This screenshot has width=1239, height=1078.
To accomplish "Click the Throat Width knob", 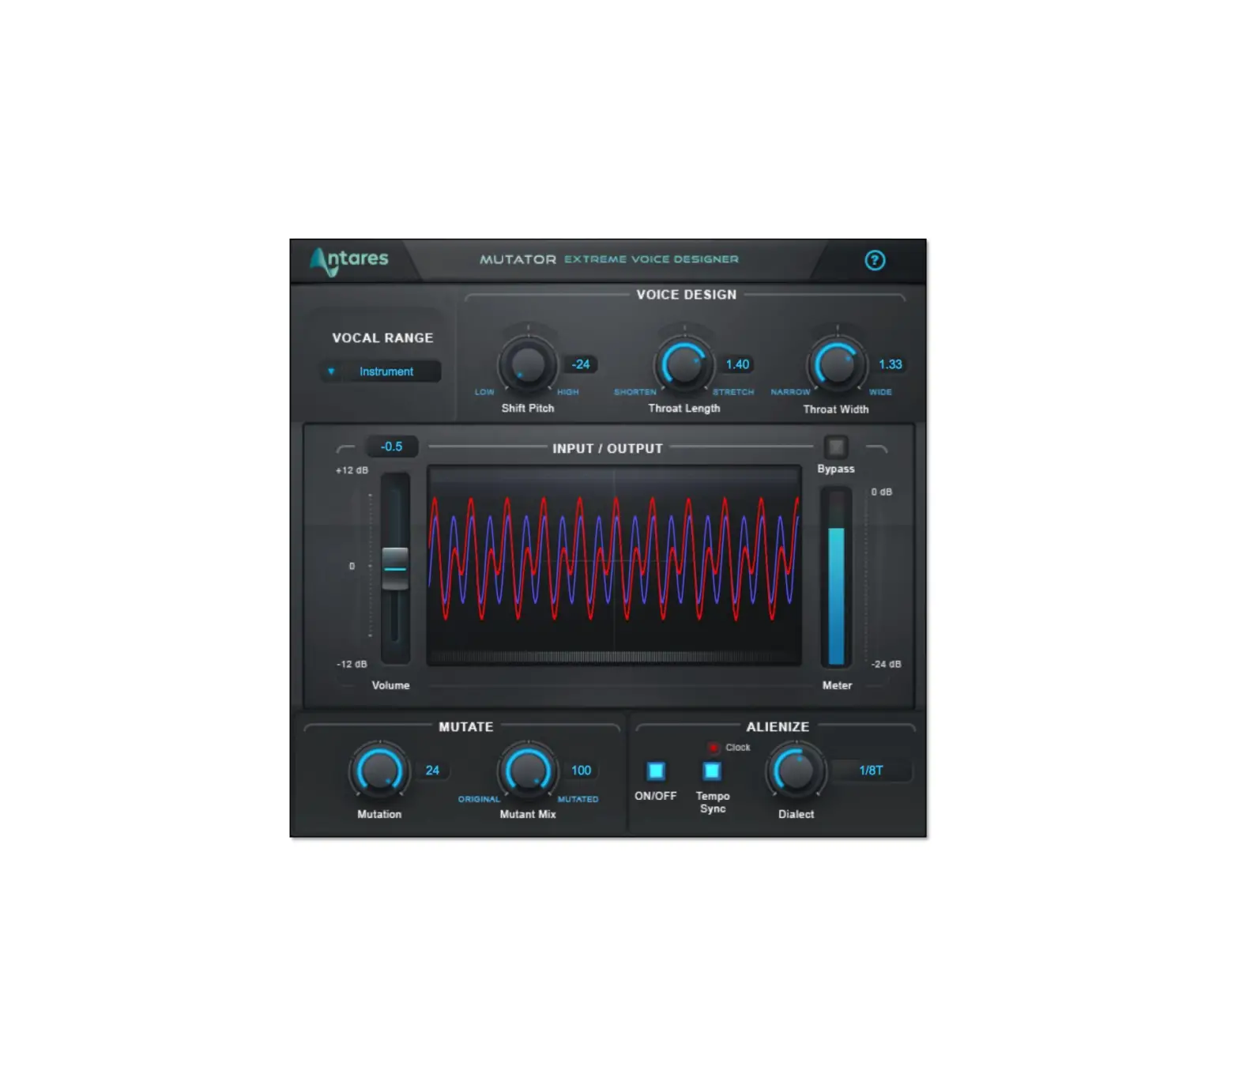I will point(836,364).
